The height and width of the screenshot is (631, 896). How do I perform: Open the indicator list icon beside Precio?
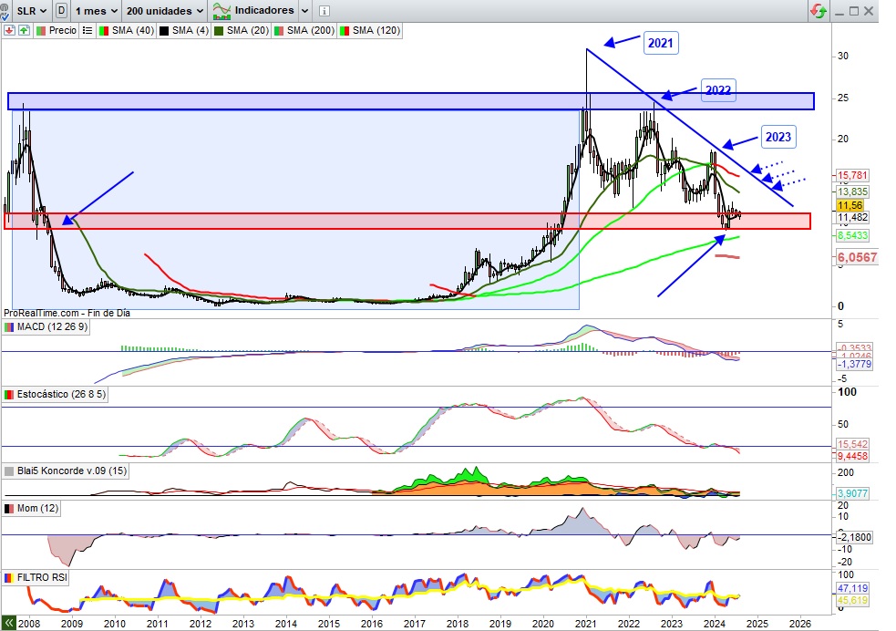tap(88, 30)
